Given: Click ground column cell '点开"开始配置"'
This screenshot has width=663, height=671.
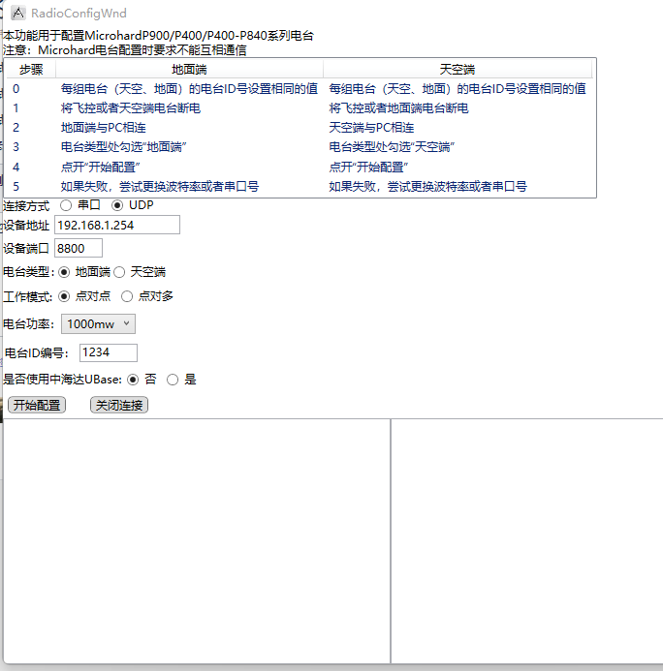Looking at the screenshot, I should tap(100, 167).
